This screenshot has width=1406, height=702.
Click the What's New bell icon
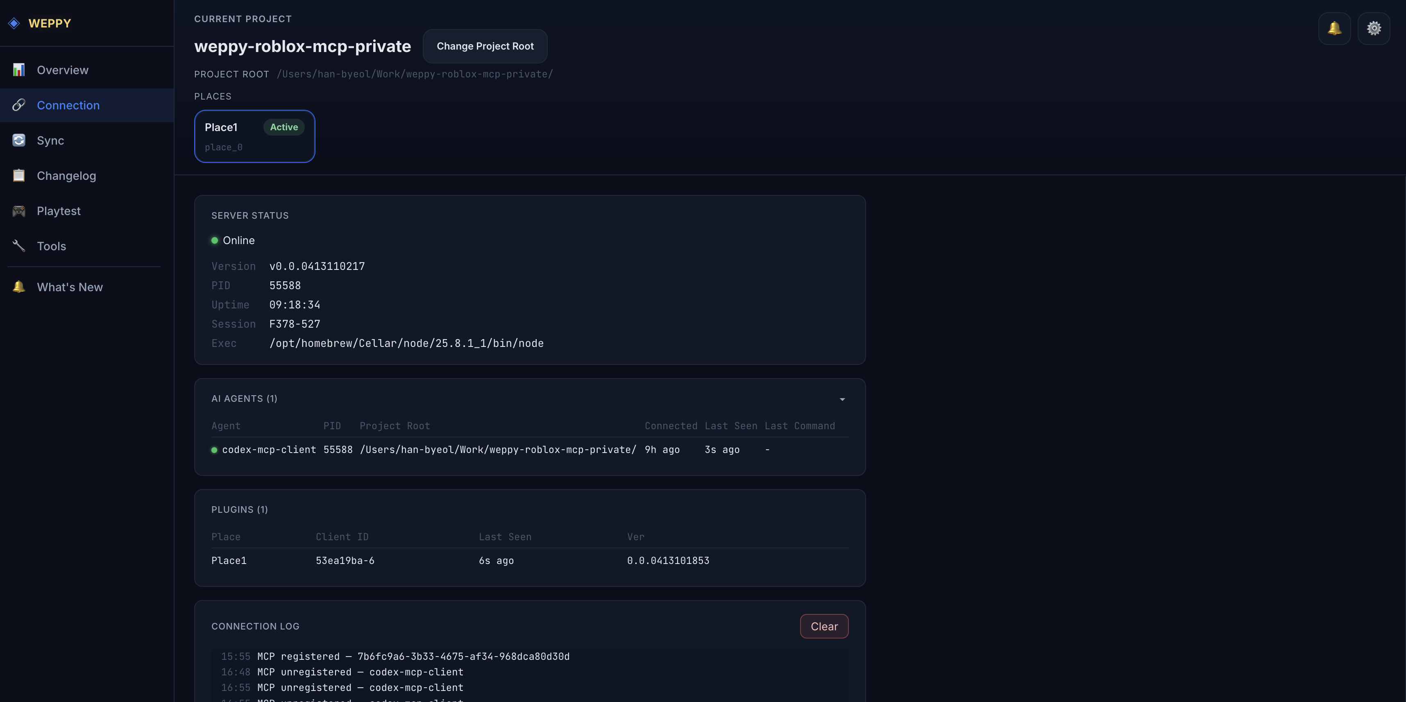18,287
